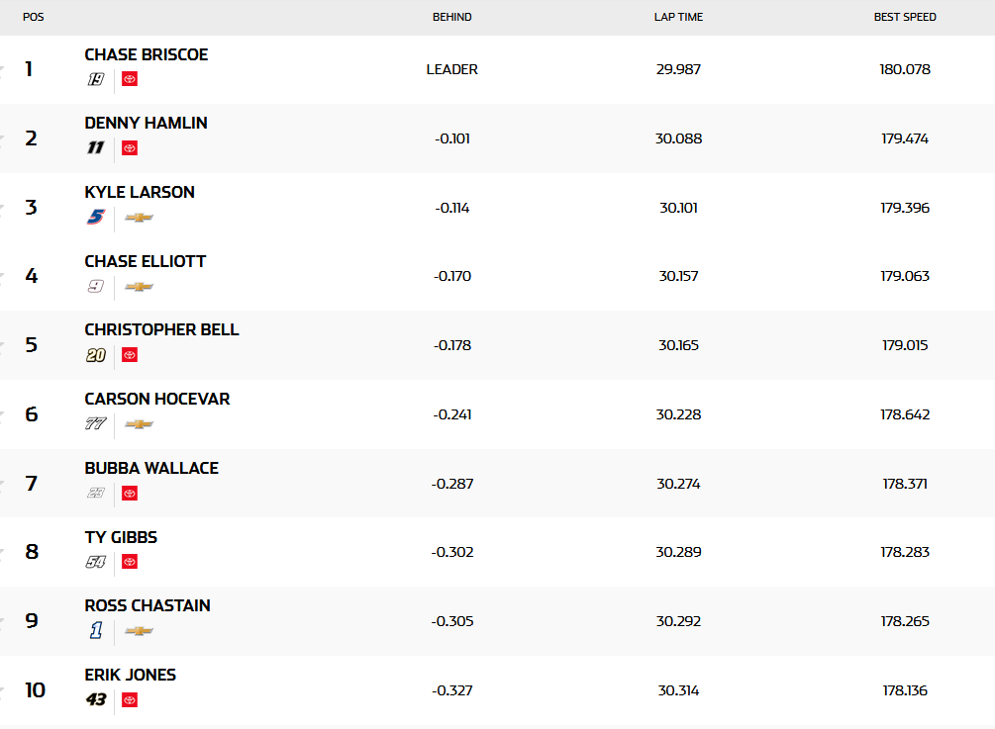The width and height of the screenshot is (995, 729).
Task: Sort by the BEHIND column header
Action: coord(452,17)
